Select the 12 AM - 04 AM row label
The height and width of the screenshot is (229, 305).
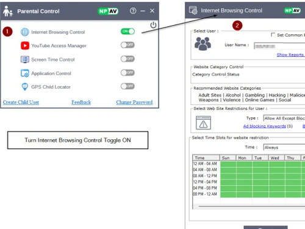tap(205, 164)
